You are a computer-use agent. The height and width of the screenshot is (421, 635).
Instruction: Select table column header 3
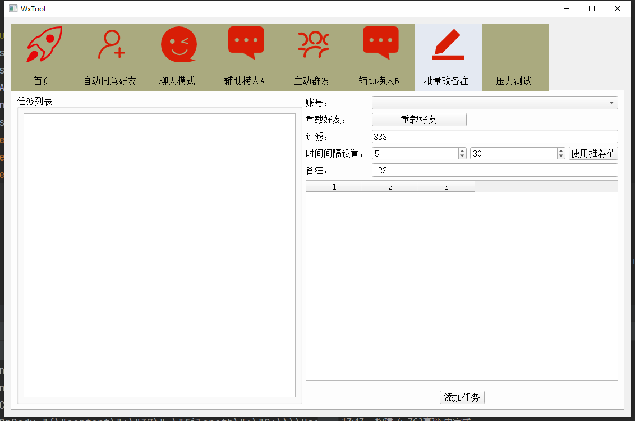click(447, 187)
